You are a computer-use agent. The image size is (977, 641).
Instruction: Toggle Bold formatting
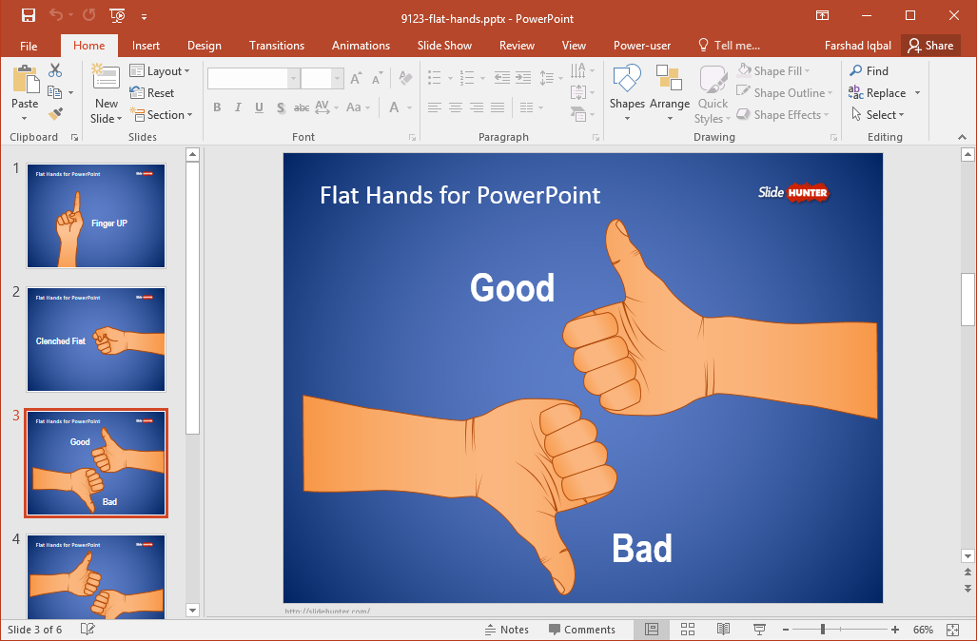pos(217,107)
